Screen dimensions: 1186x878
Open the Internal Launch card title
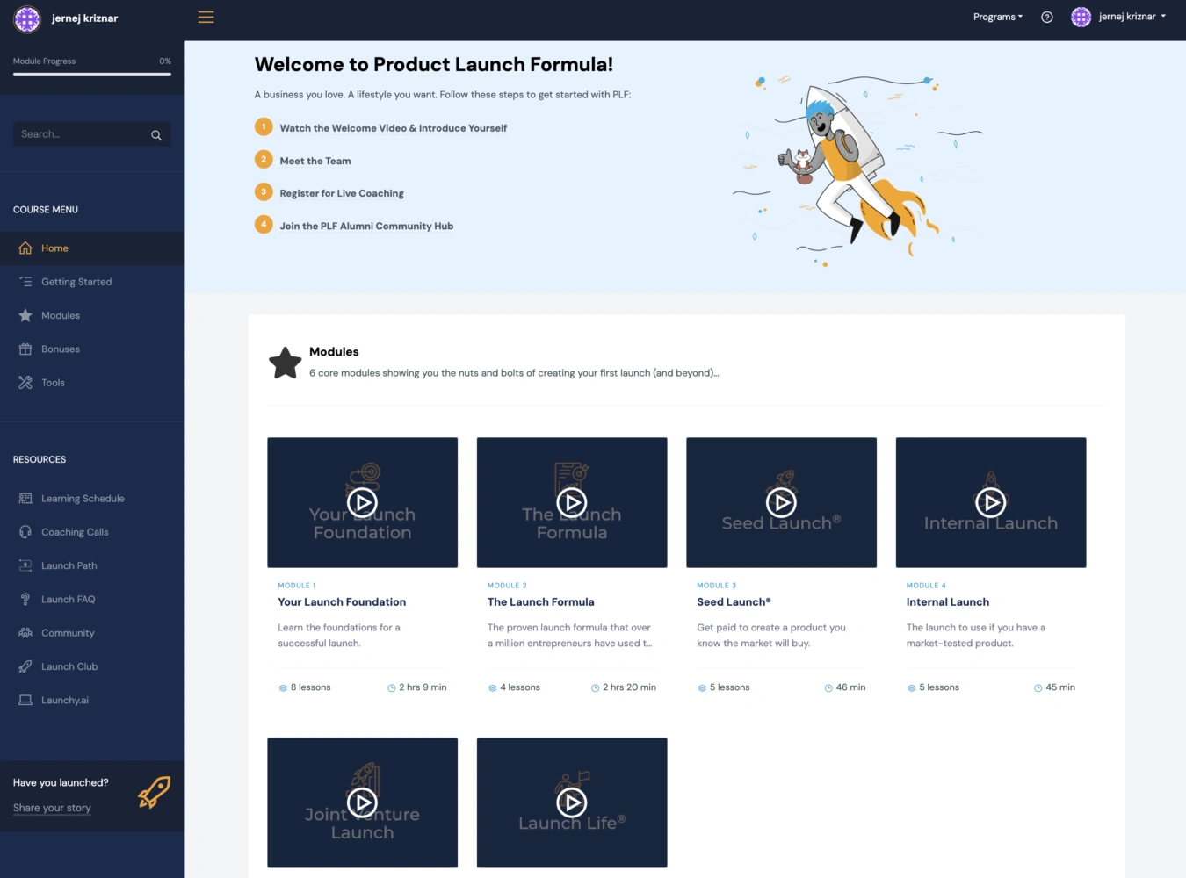click(x=947, y=602)
